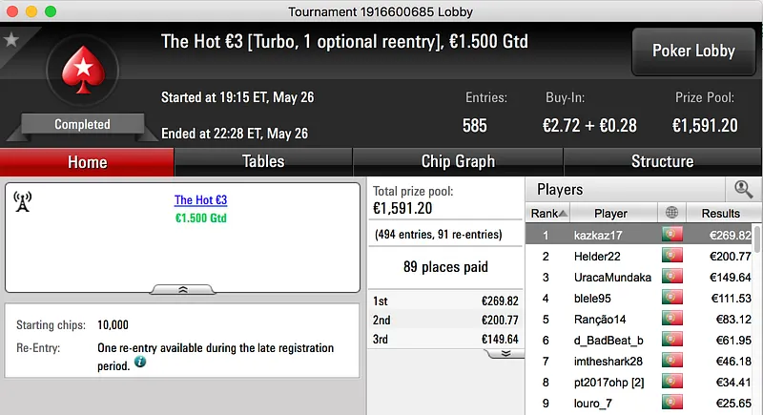Sort players by Rank column

click(x=548, y=213)
